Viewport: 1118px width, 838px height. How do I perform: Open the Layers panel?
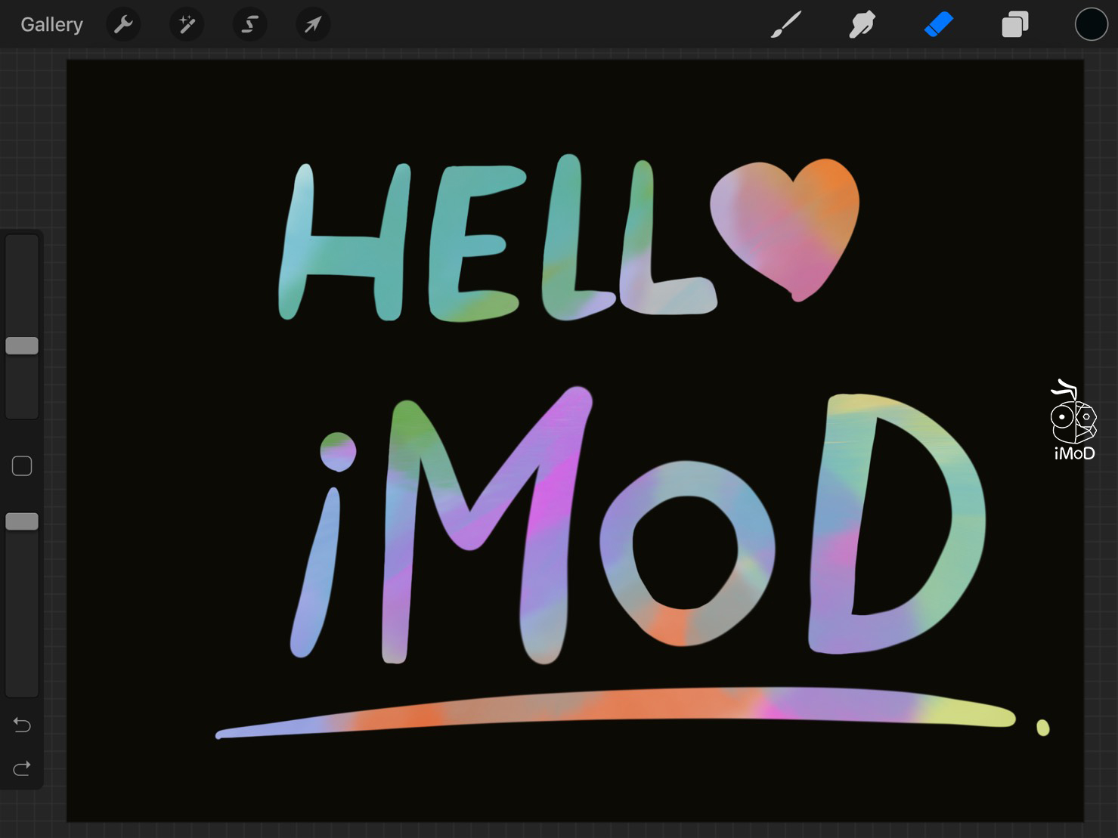pos(1014,25)
